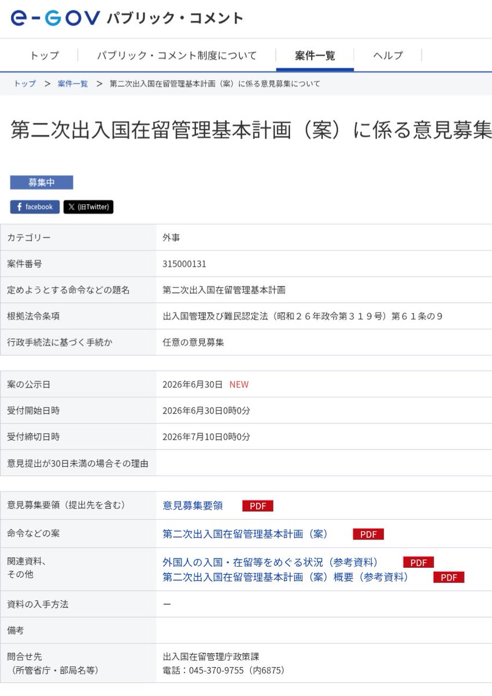Click the main page heading title
This screenshot has width=492, height=696.
pos(251,130)
